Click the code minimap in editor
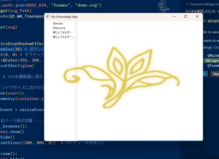This screenshot has width=219, height=159. (164, 7)
